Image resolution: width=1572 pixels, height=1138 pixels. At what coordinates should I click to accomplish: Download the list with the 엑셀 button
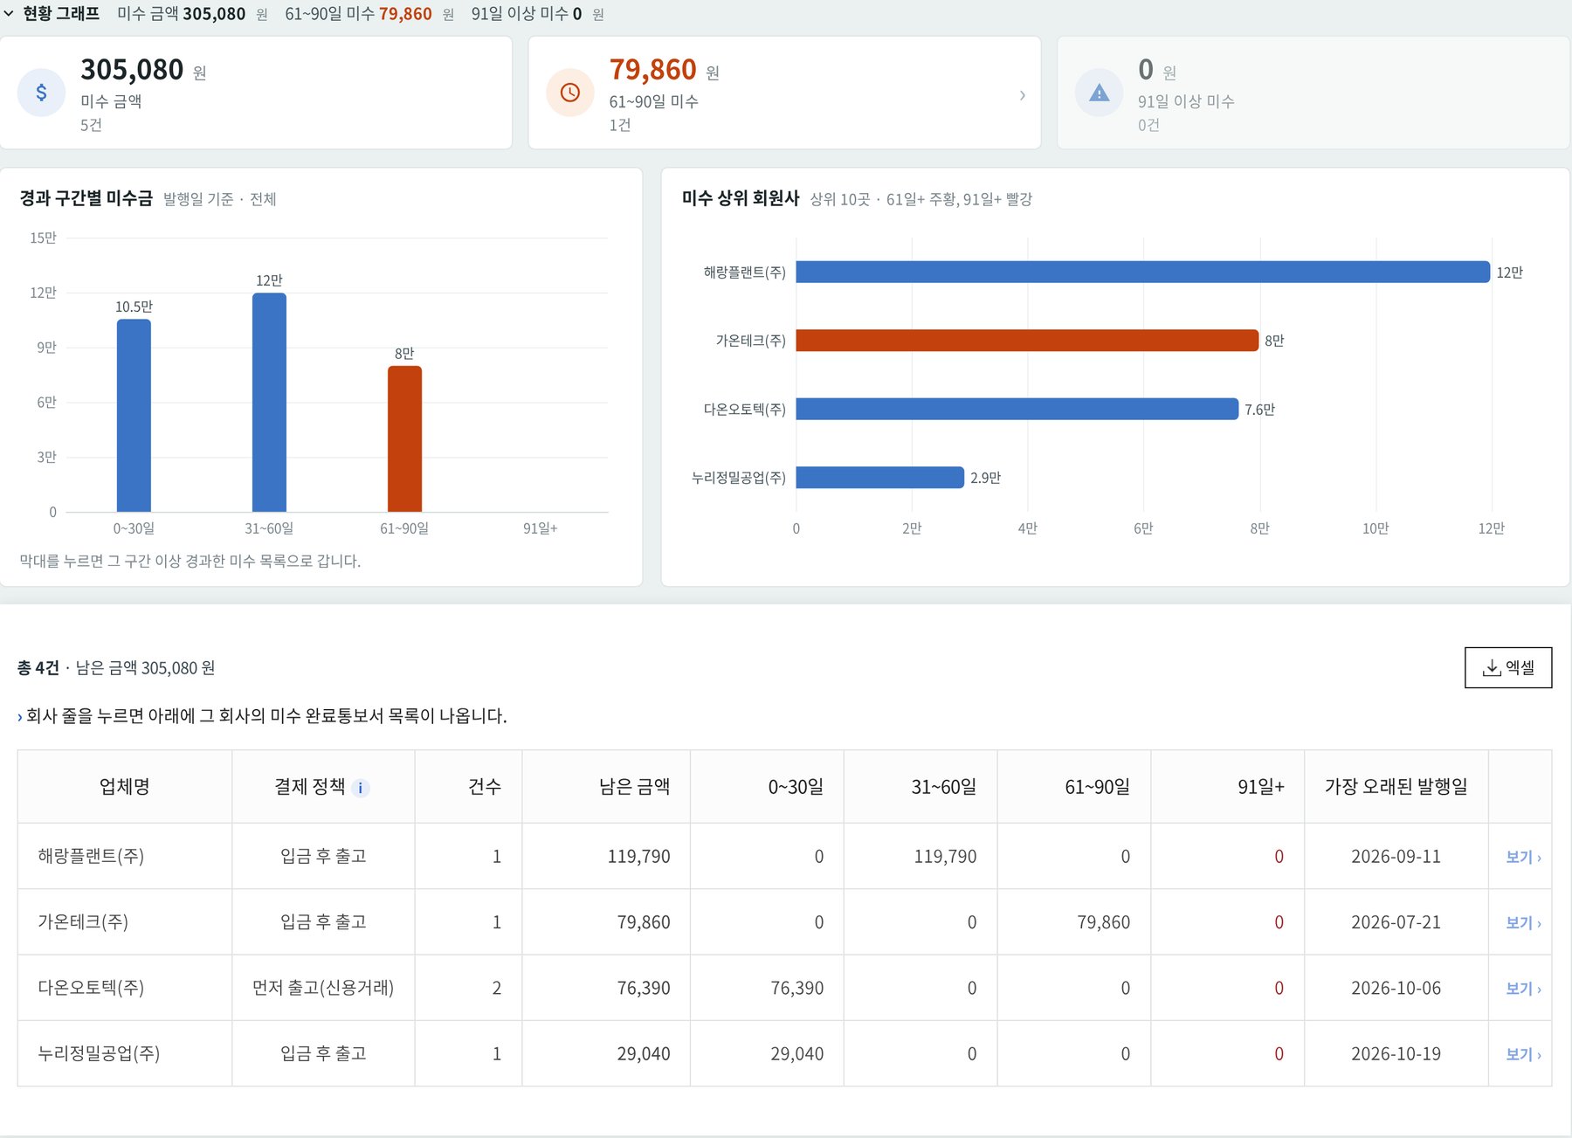(x=1508, y=667)
